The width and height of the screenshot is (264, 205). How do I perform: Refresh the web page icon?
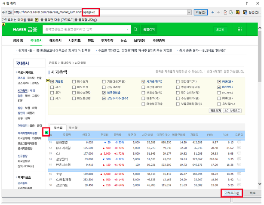[231, 12]
